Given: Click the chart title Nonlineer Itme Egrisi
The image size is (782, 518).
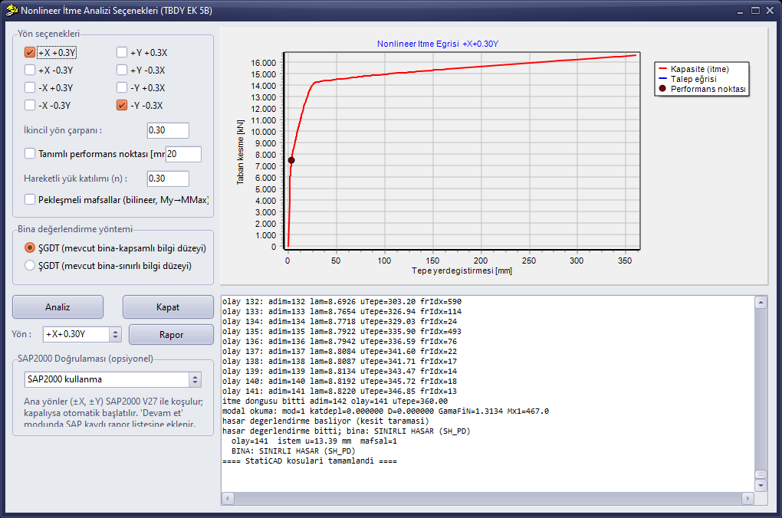Looking at the screenshot, I should pyautogui.click(x=438, y=44).
